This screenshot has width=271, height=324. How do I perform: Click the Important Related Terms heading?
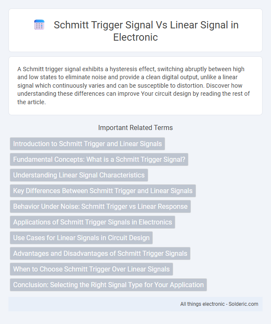[135, 128]
